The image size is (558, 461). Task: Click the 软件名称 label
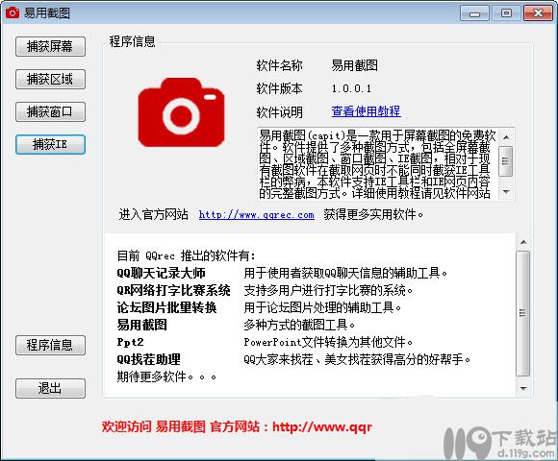pos(279,65)
